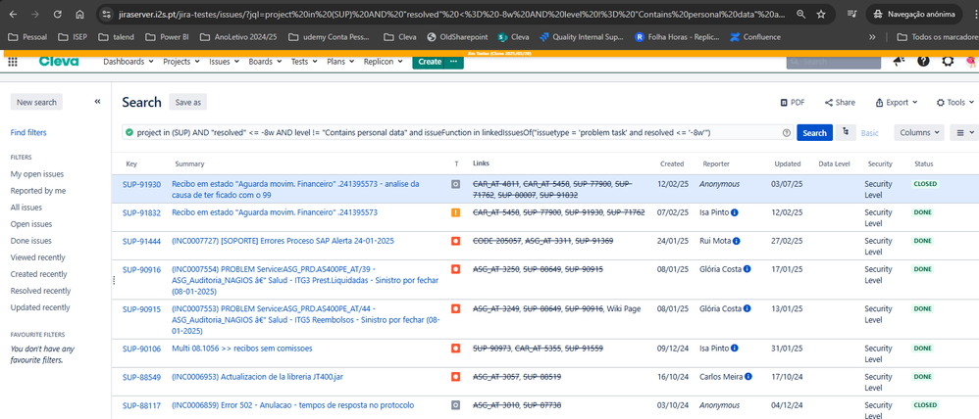Open the Columns dropdown
The image size is (979, 419).
pyautogui.click(x=919, y=133)
